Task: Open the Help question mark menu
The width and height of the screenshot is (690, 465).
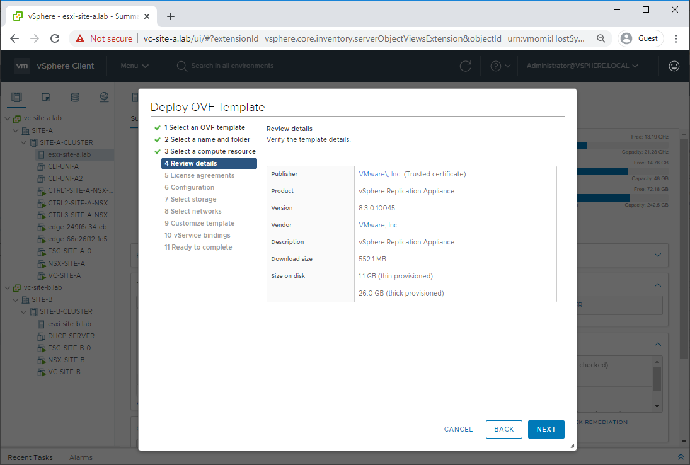Action: click(500, 66)
